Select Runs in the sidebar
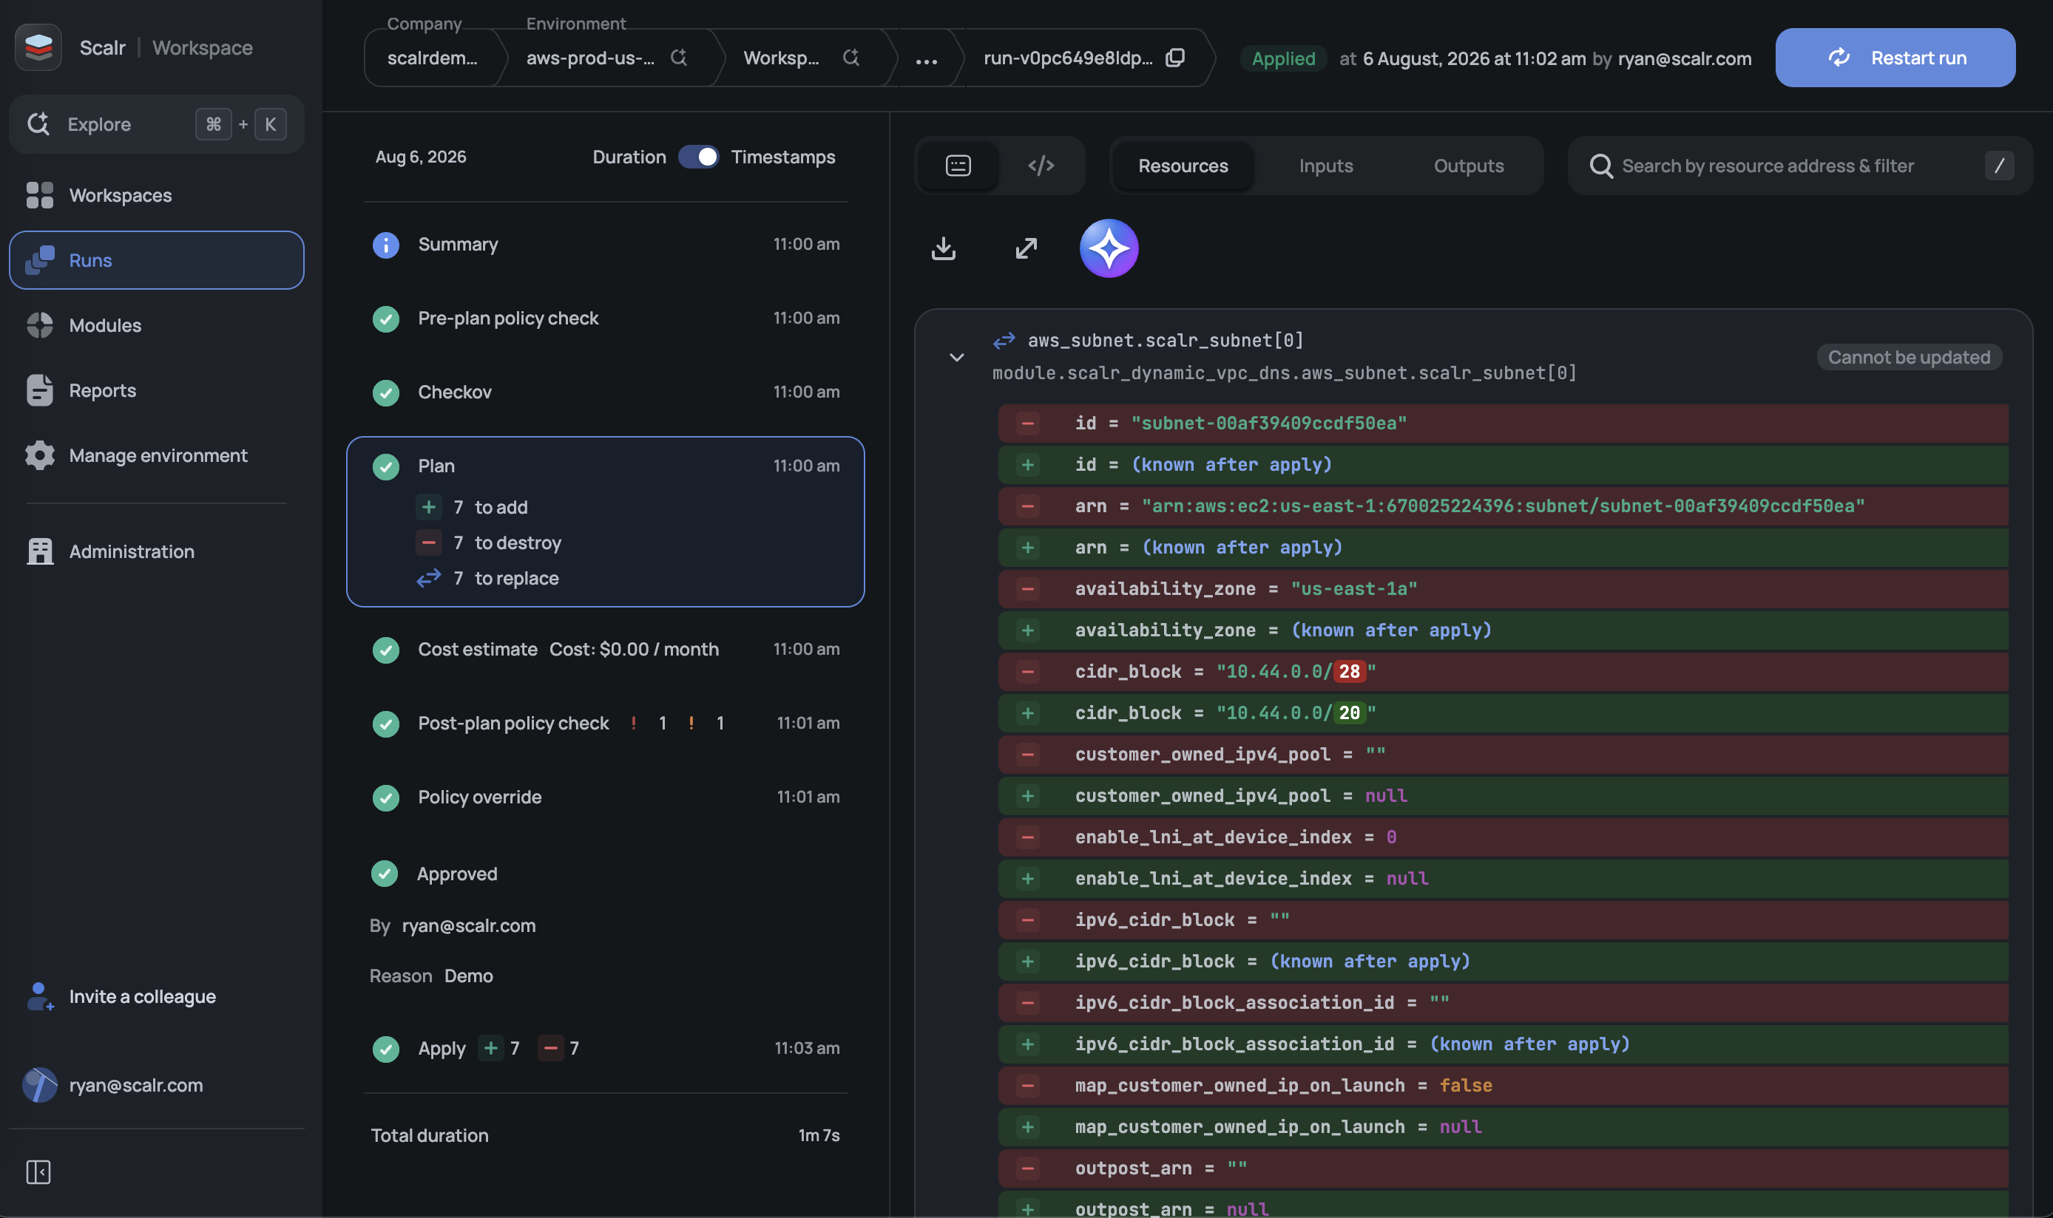Viewport: 2053px width, 1218px height. click(x=157, y=260)
